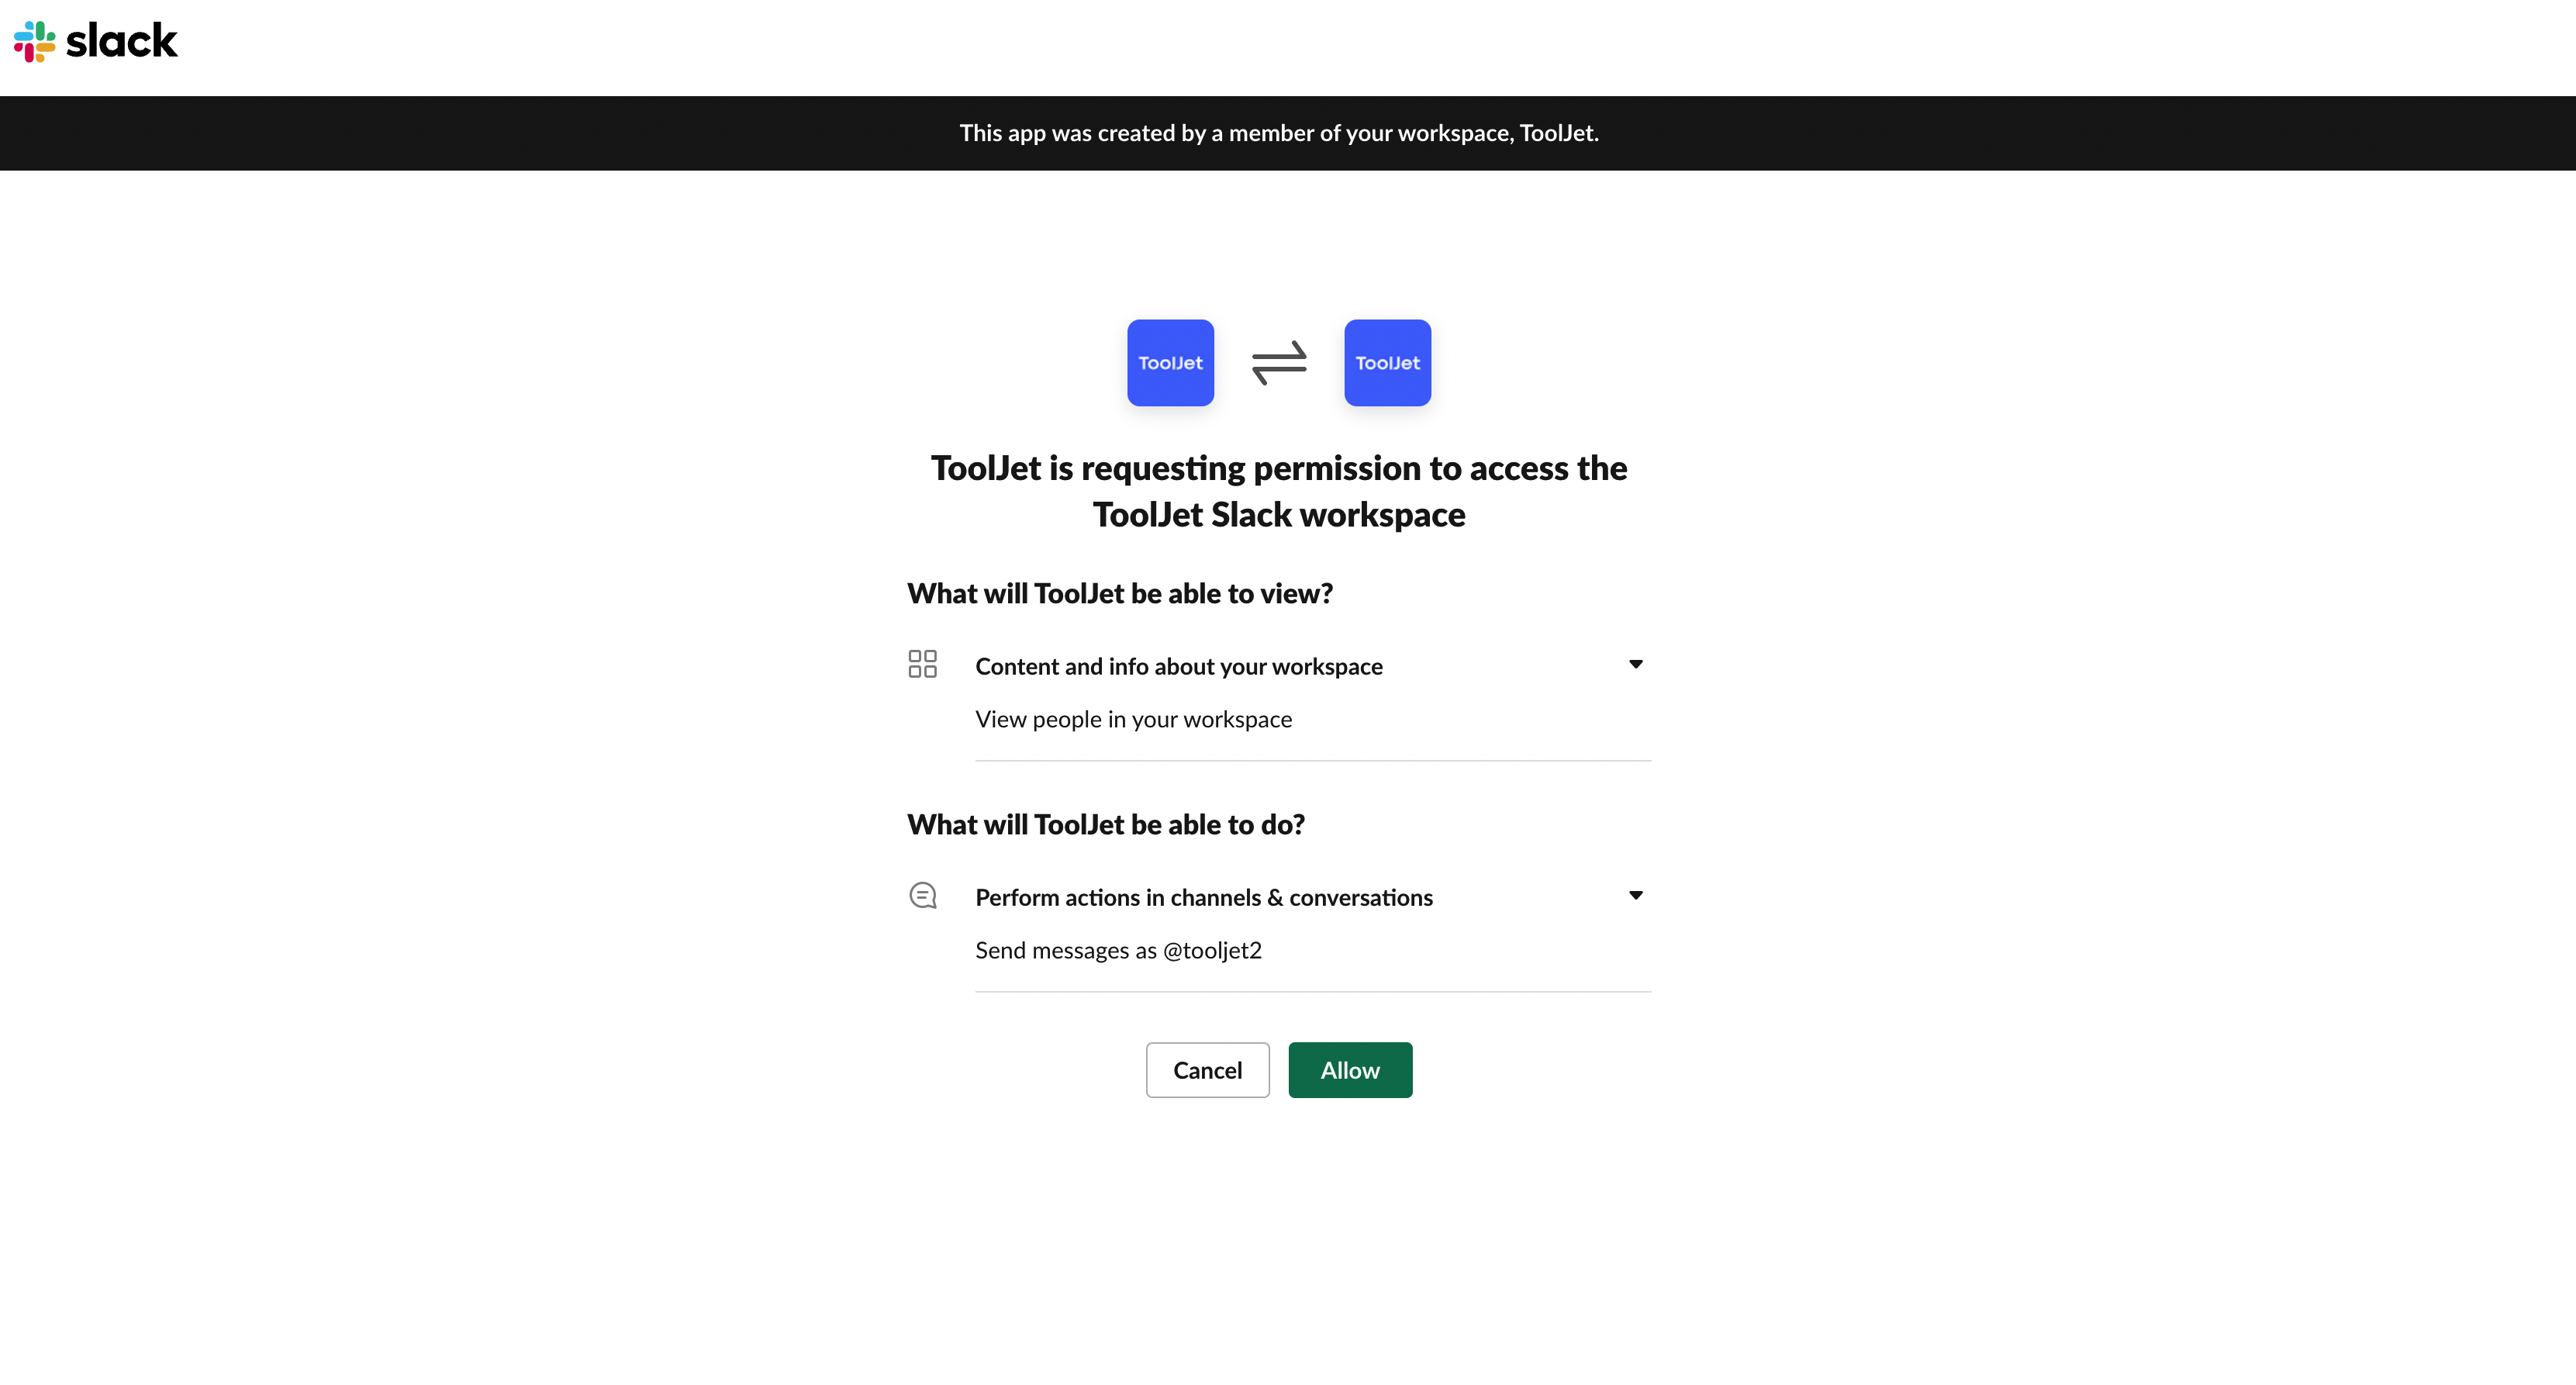Click the ToolJet permission request heading
Image resolution: width=2576 pixels, height=1385 pixels.
(1279, 469)
